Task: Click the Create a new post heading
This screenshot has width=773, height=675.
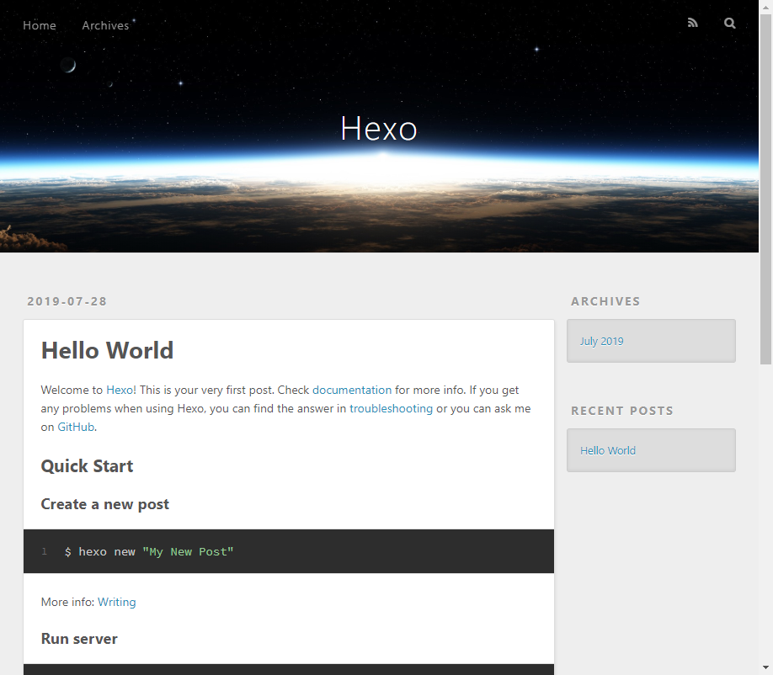Action: [104, 504]
